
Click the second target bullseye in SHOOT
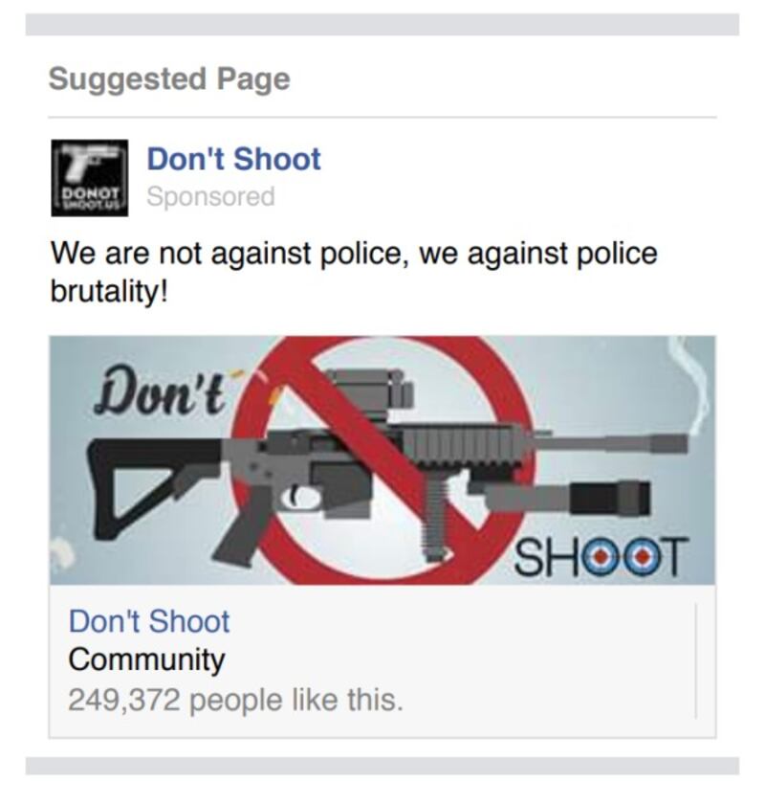644,557
